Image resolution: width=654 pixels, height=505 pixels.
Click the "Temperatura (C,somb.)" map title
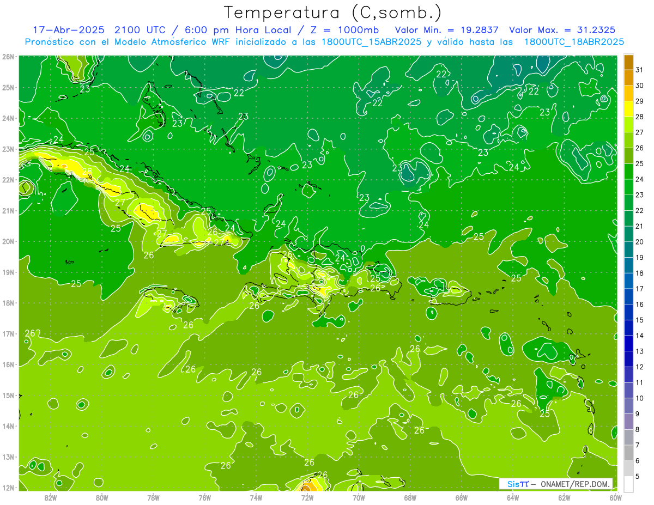pyautogui.click(x=333, y=13)
